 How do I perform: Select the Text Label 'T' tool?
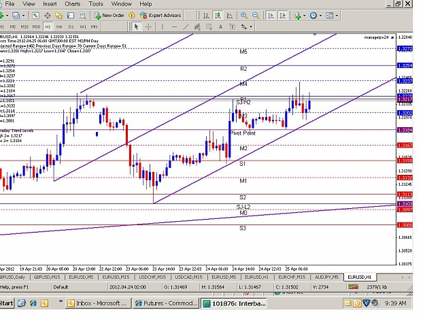233,27
